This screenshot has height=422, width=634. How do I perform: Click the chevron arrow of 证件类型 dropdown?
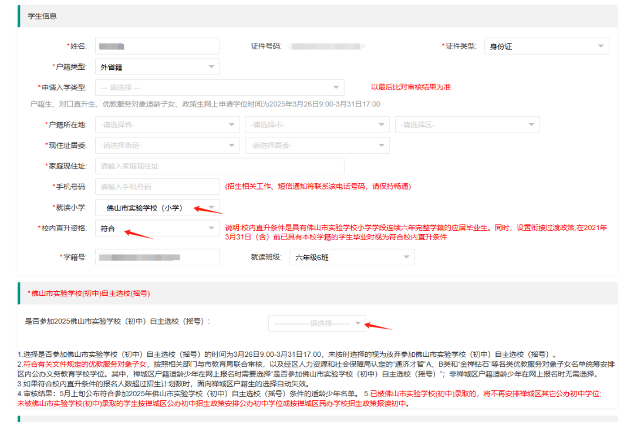coord(601,46)
